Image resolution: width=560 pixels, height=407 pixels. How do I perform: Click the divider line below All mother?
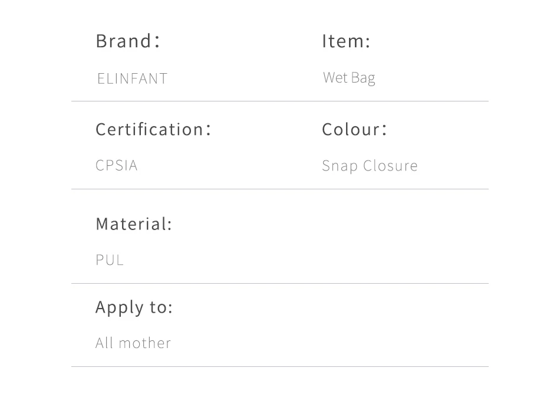pos(279,367)
